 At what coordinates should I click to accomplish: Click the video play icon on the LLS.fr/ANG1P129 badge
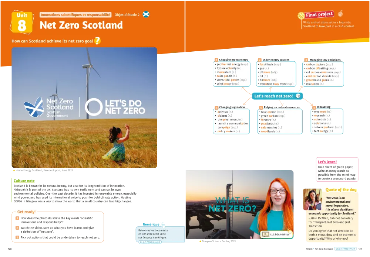coord(265,234)
